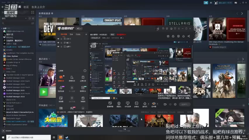Select the third scene tab in the companion
Screen dimensions: 249x140
[x=78, y=34]
